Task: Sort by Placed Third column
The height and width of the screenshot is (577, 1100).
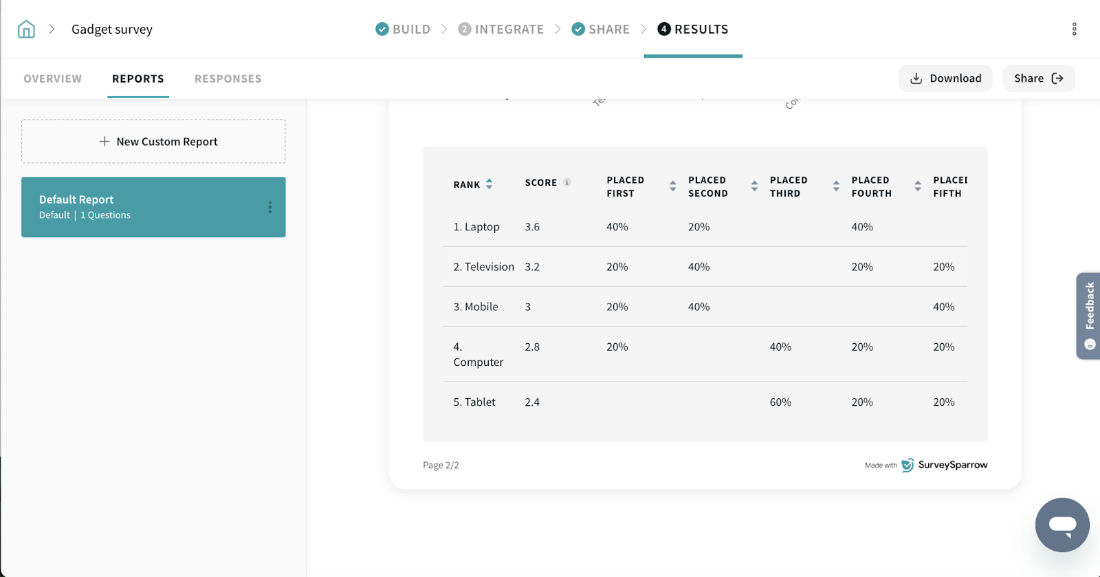Action: click(x=836, y=186)
